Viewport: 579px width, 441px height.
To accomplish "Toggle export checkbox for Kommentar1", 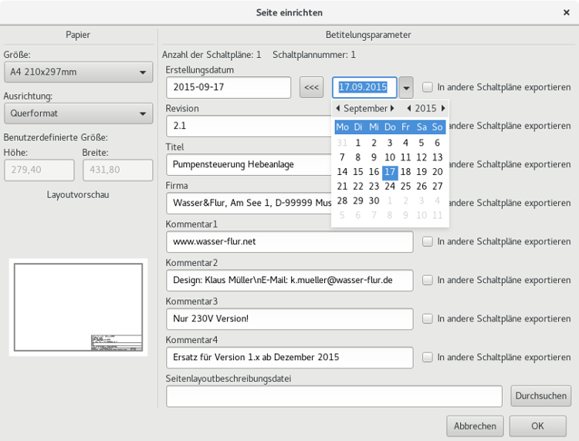I will 428,241.
